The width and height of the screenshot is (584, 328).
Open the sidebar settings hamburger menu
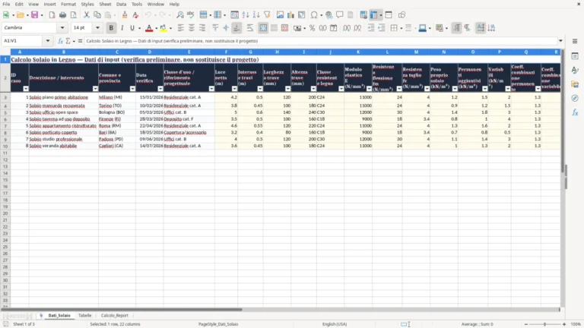click(575, 41)
